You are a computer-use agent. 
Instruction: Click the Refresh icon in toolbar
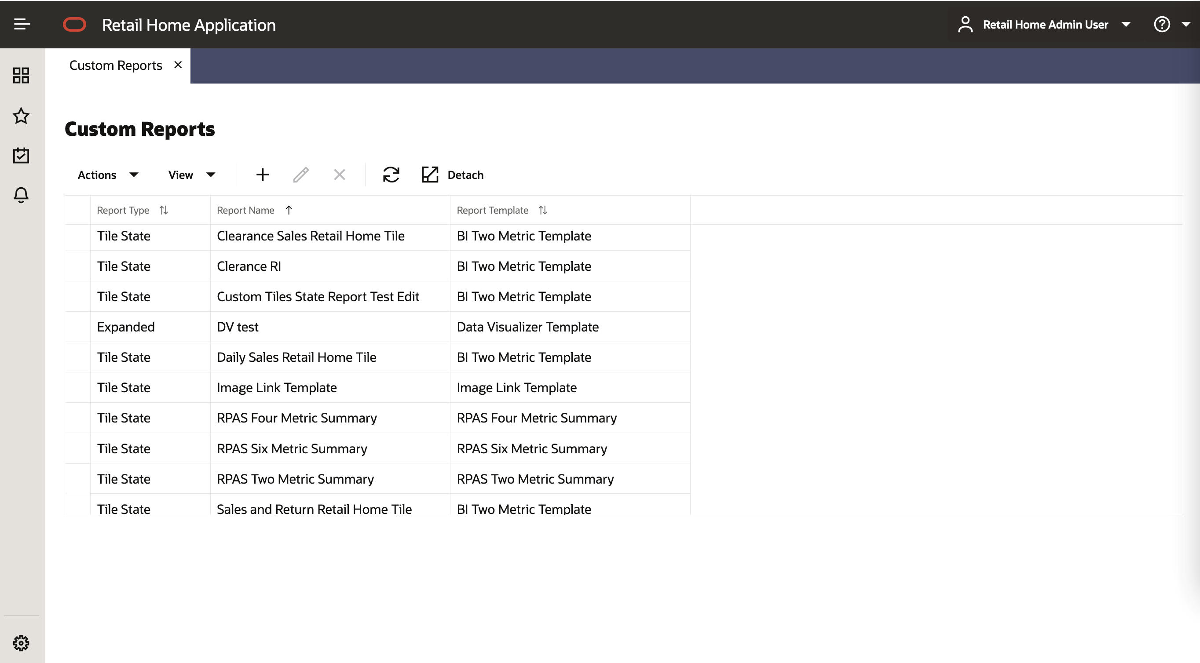391,175
